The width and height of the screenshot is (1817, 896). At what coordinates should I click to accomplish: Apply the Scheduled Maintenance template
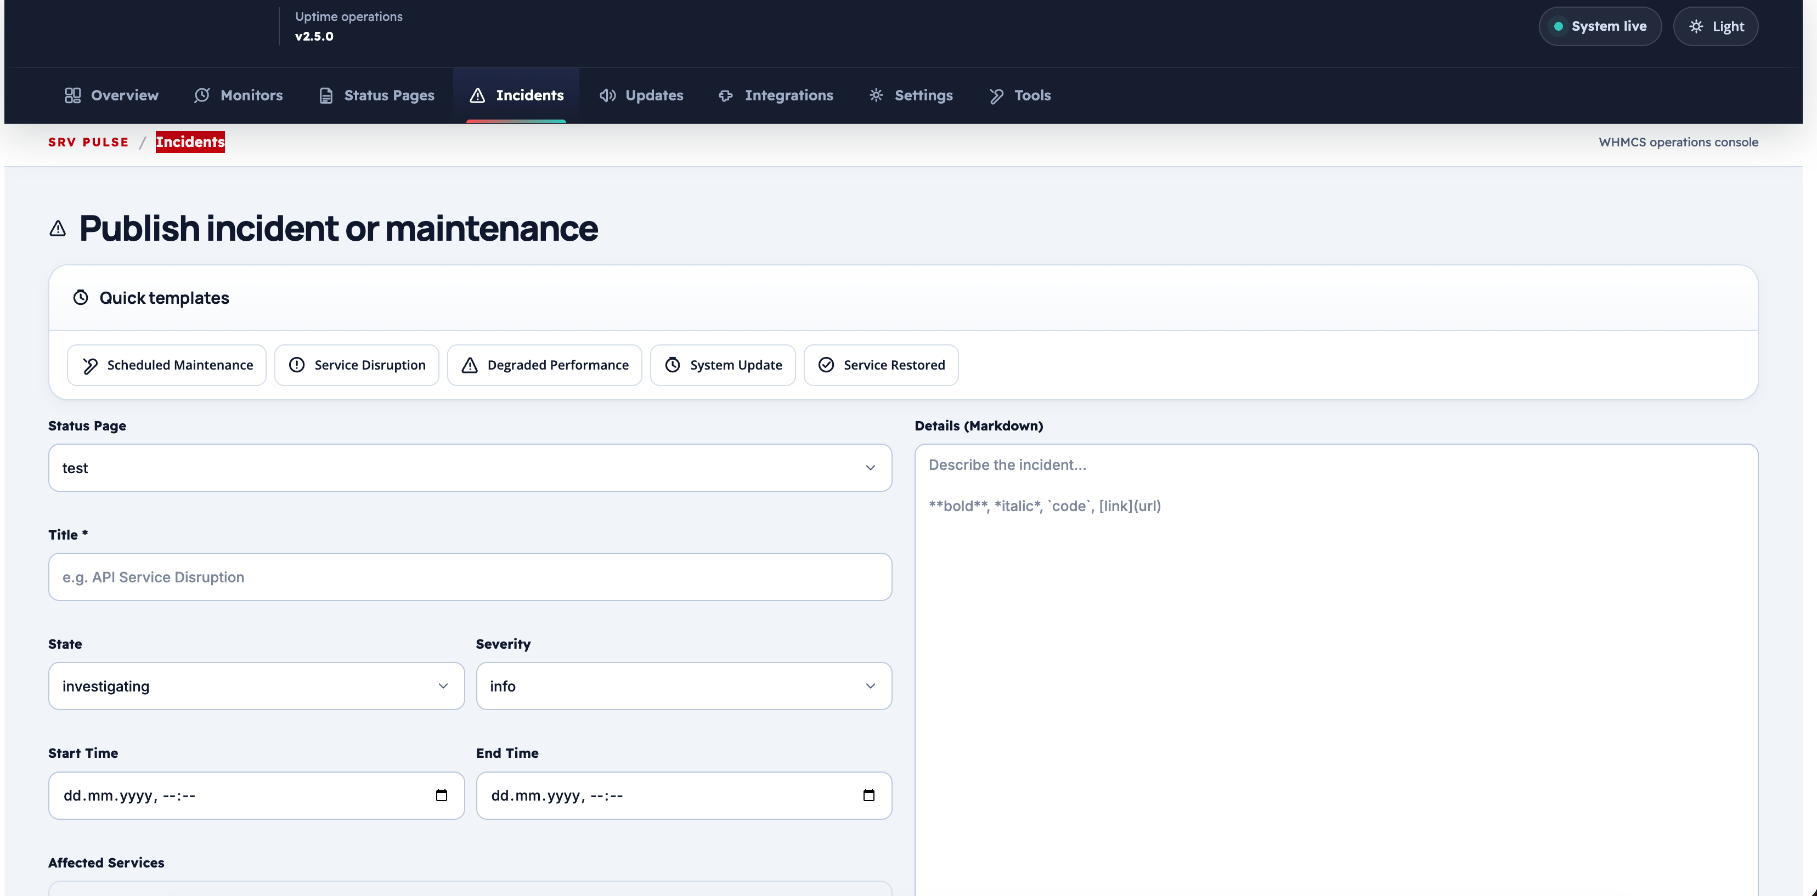pyautogui.click(x=166, y=365)
